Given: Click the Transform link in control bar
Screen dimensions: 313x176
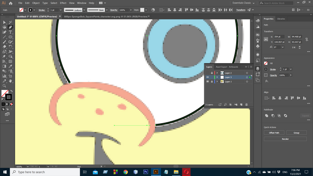Looking at the screenshot, I should pos(241,10).
